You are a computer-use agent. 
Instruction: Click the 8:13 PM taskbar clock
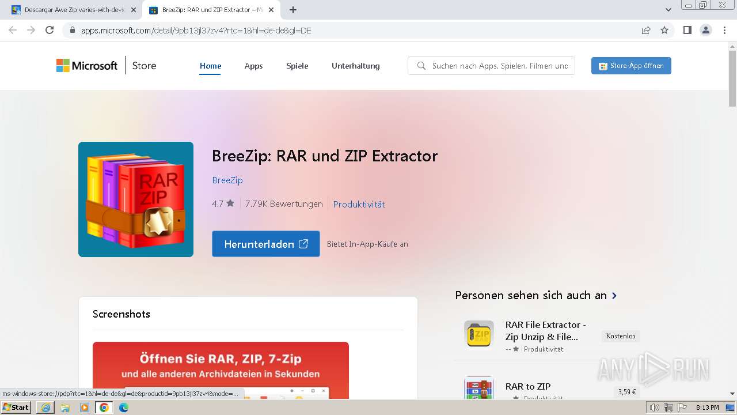pos(708,408)
